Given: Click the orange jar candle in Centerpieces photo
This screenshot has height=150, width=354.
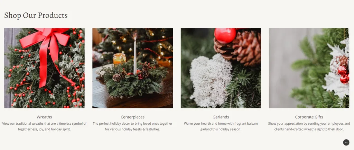Looking at the screenshot, I should tap(119, 59).
